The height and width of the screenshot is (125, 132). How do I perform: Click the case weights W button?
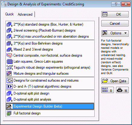pos(122,90)
